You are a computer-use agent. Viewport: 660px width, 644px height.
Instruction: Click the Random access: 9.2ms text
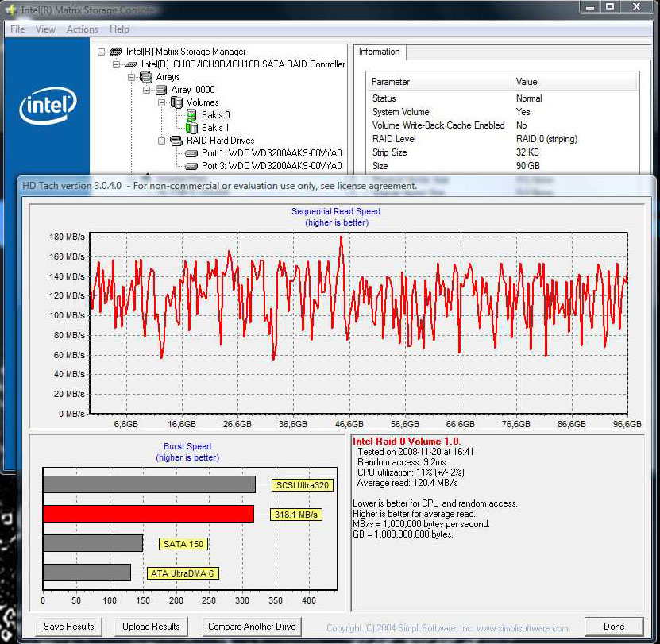point(402,462)
